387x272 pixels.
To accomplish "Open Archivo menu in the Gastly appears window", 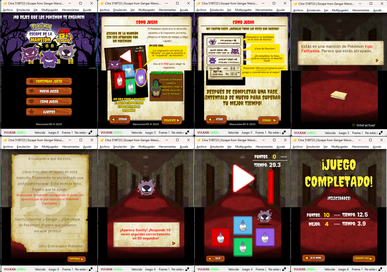I will click(105, 147).
